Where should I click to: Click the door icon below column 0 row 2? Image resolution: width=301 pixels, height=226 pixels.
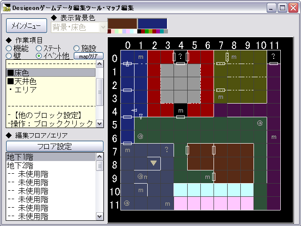[x=127, y=90]
